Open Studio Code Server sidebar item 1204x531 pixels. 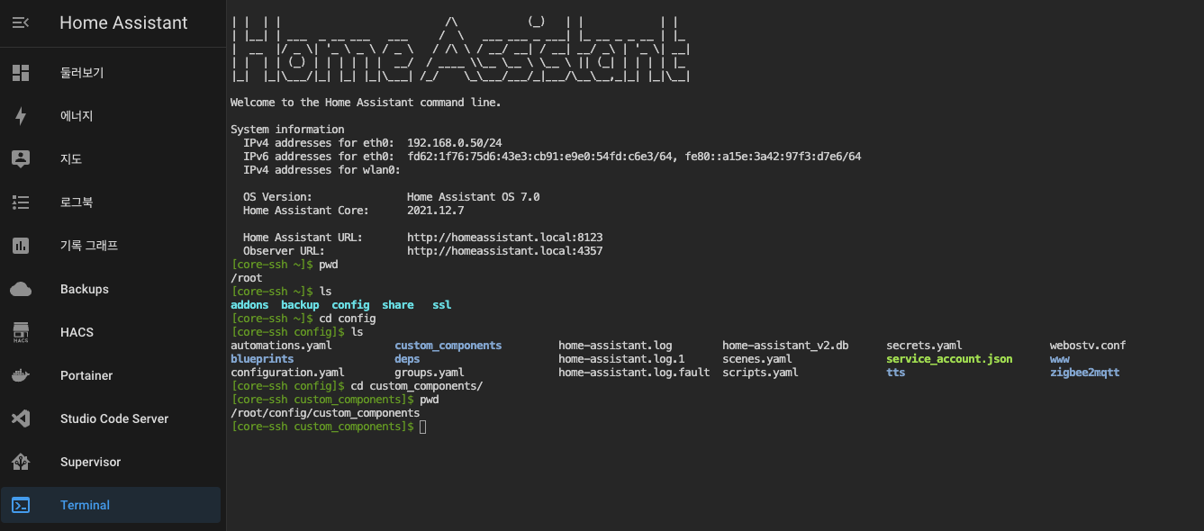point(111,418)
